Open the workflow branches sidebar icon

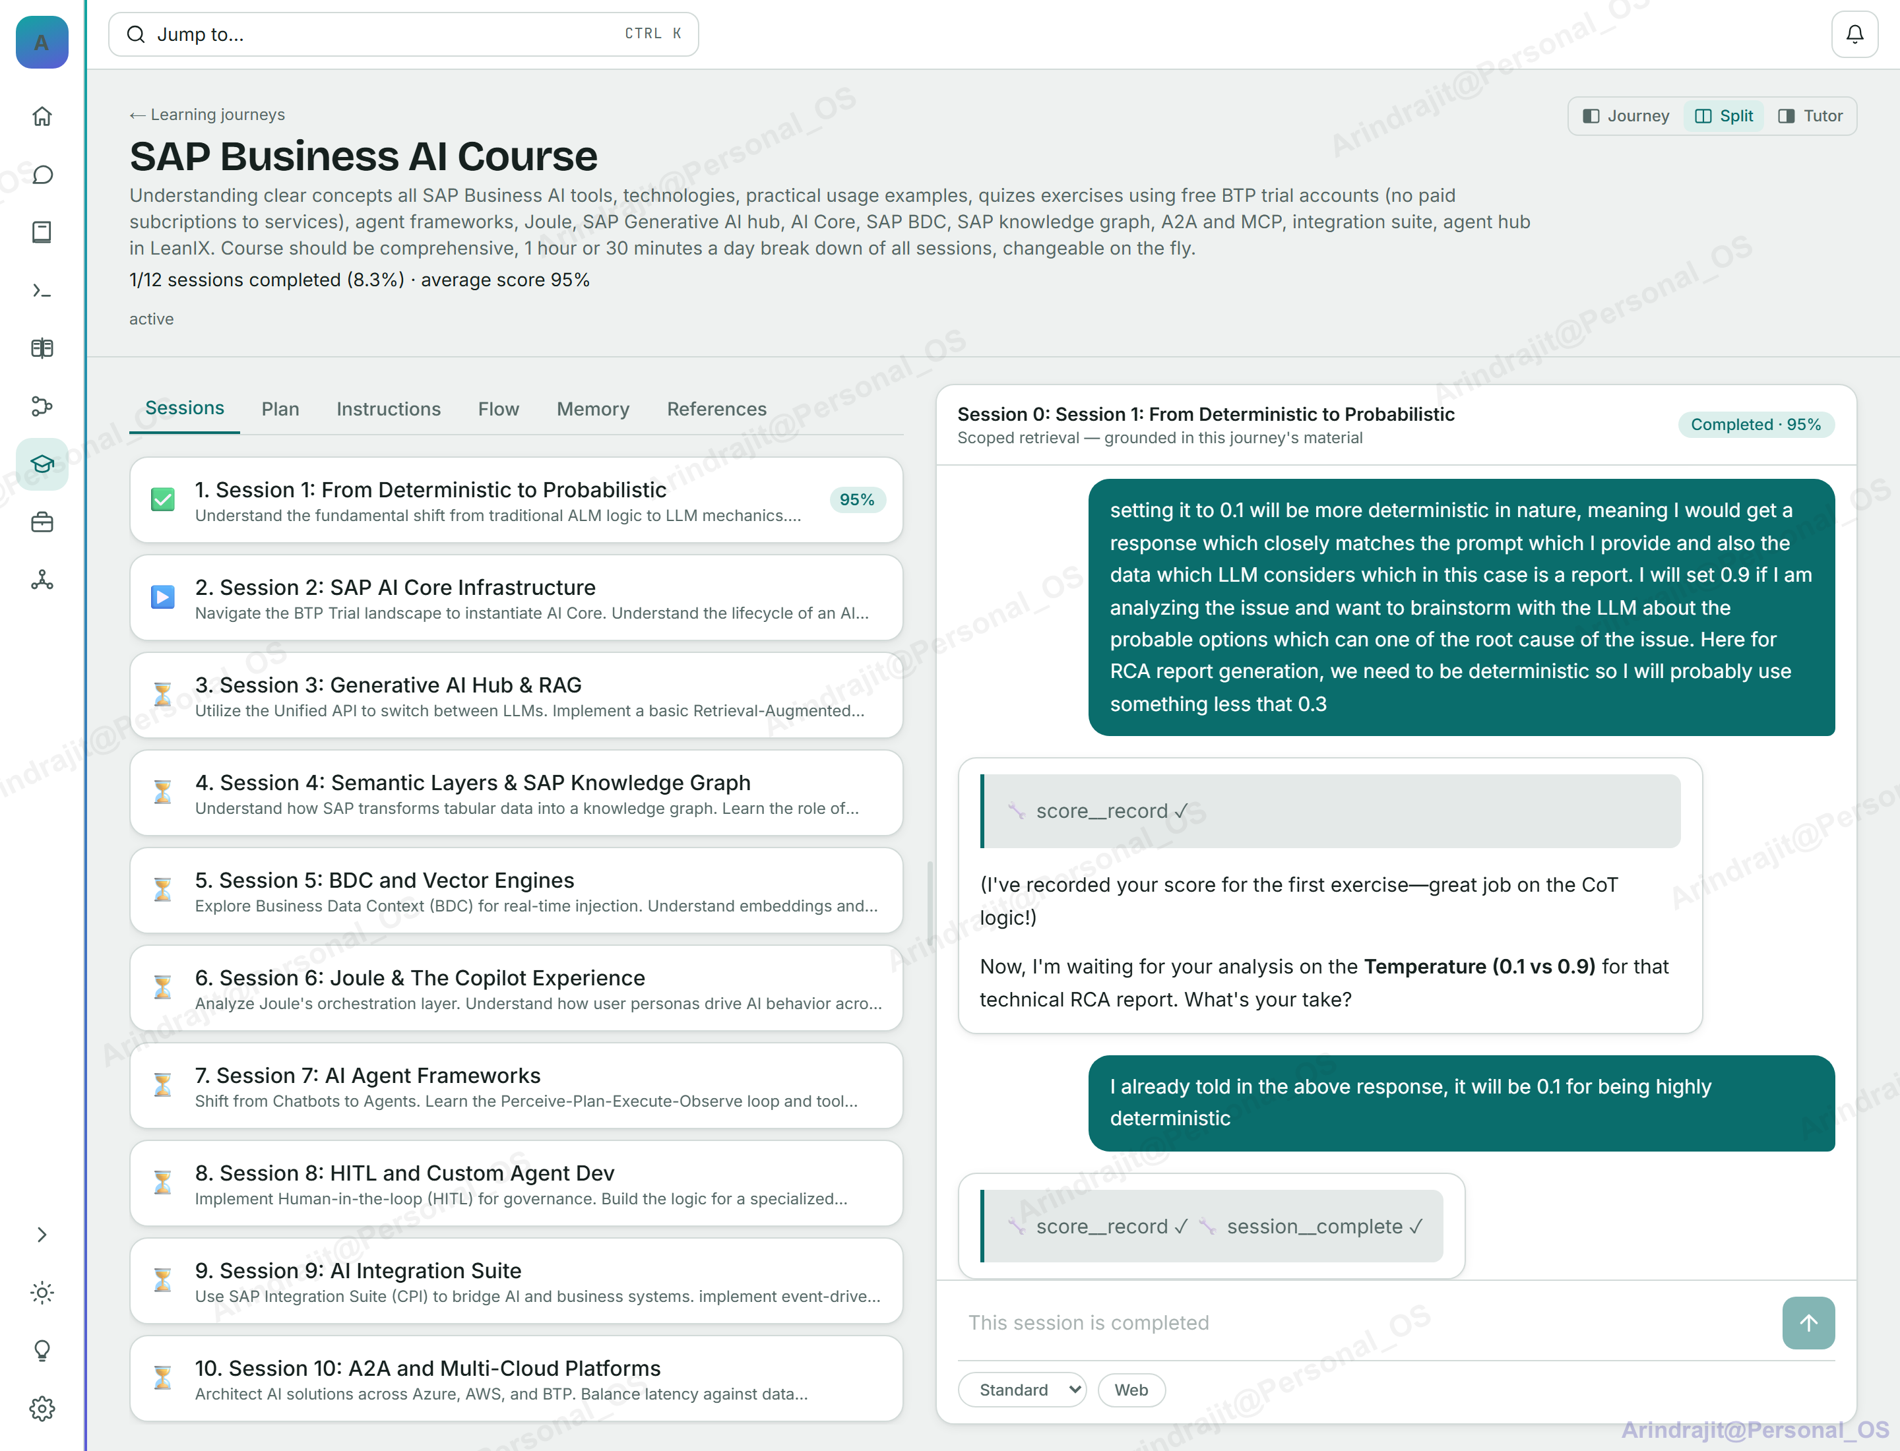pos(42,406)
